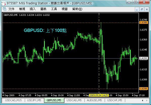
Task: Open the 工具 (Tools) menu
Action: (54, 9)
